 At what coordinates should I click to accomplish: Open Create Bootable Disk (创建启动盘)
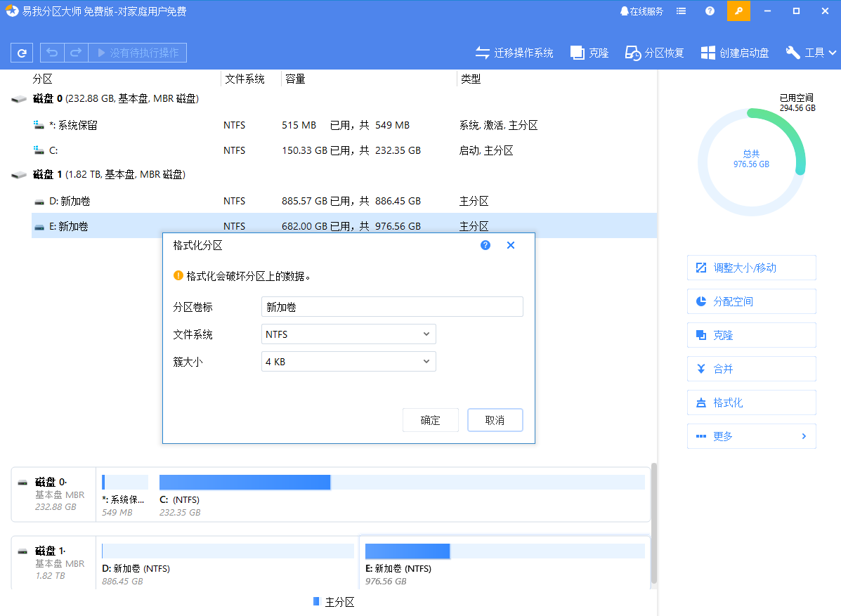click(735, 53)
